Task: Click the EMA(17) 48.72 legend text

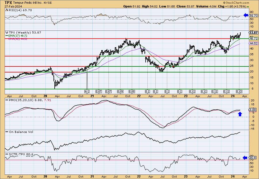Action: click(18, 36)
